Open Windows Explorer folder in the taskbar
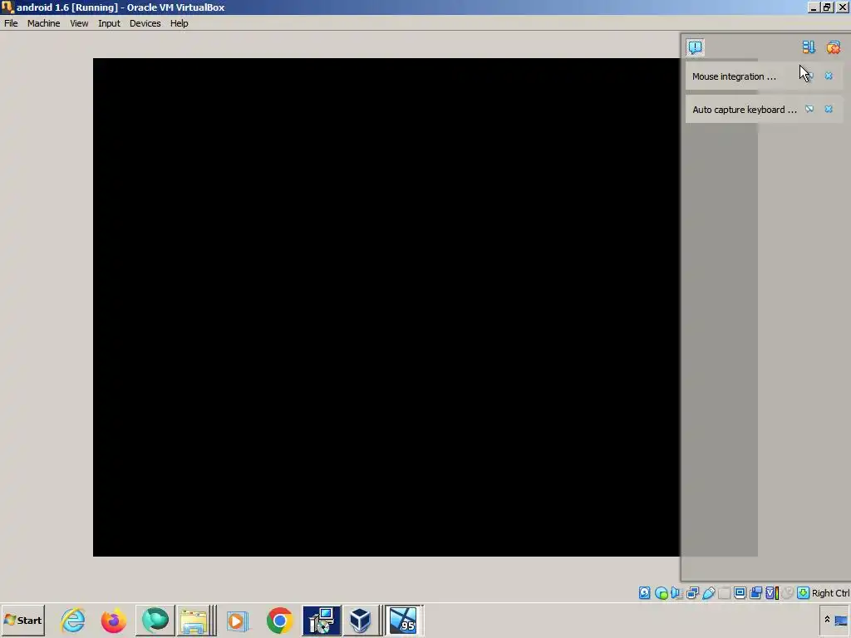Image resolution: width=851 pixels, height=638 pixels. 196,621
